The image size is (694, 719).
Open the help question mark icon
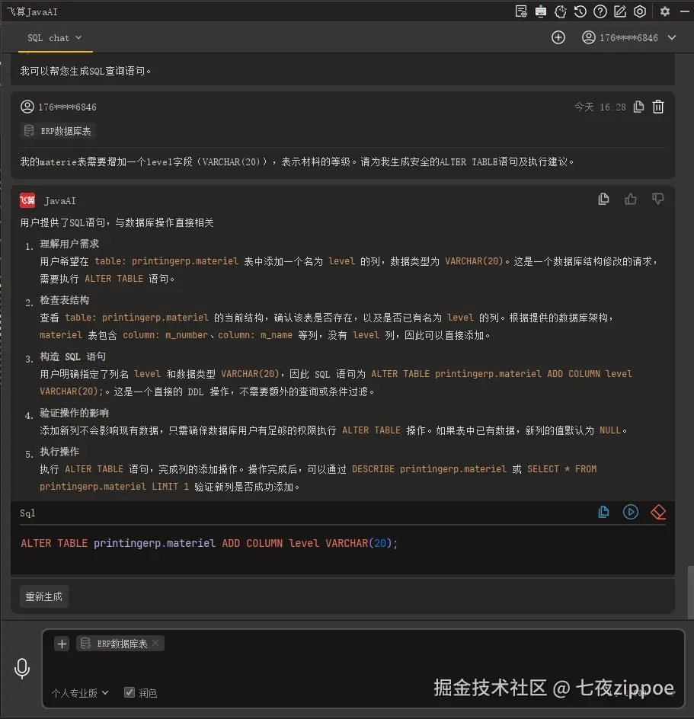[x=600, y=11]
